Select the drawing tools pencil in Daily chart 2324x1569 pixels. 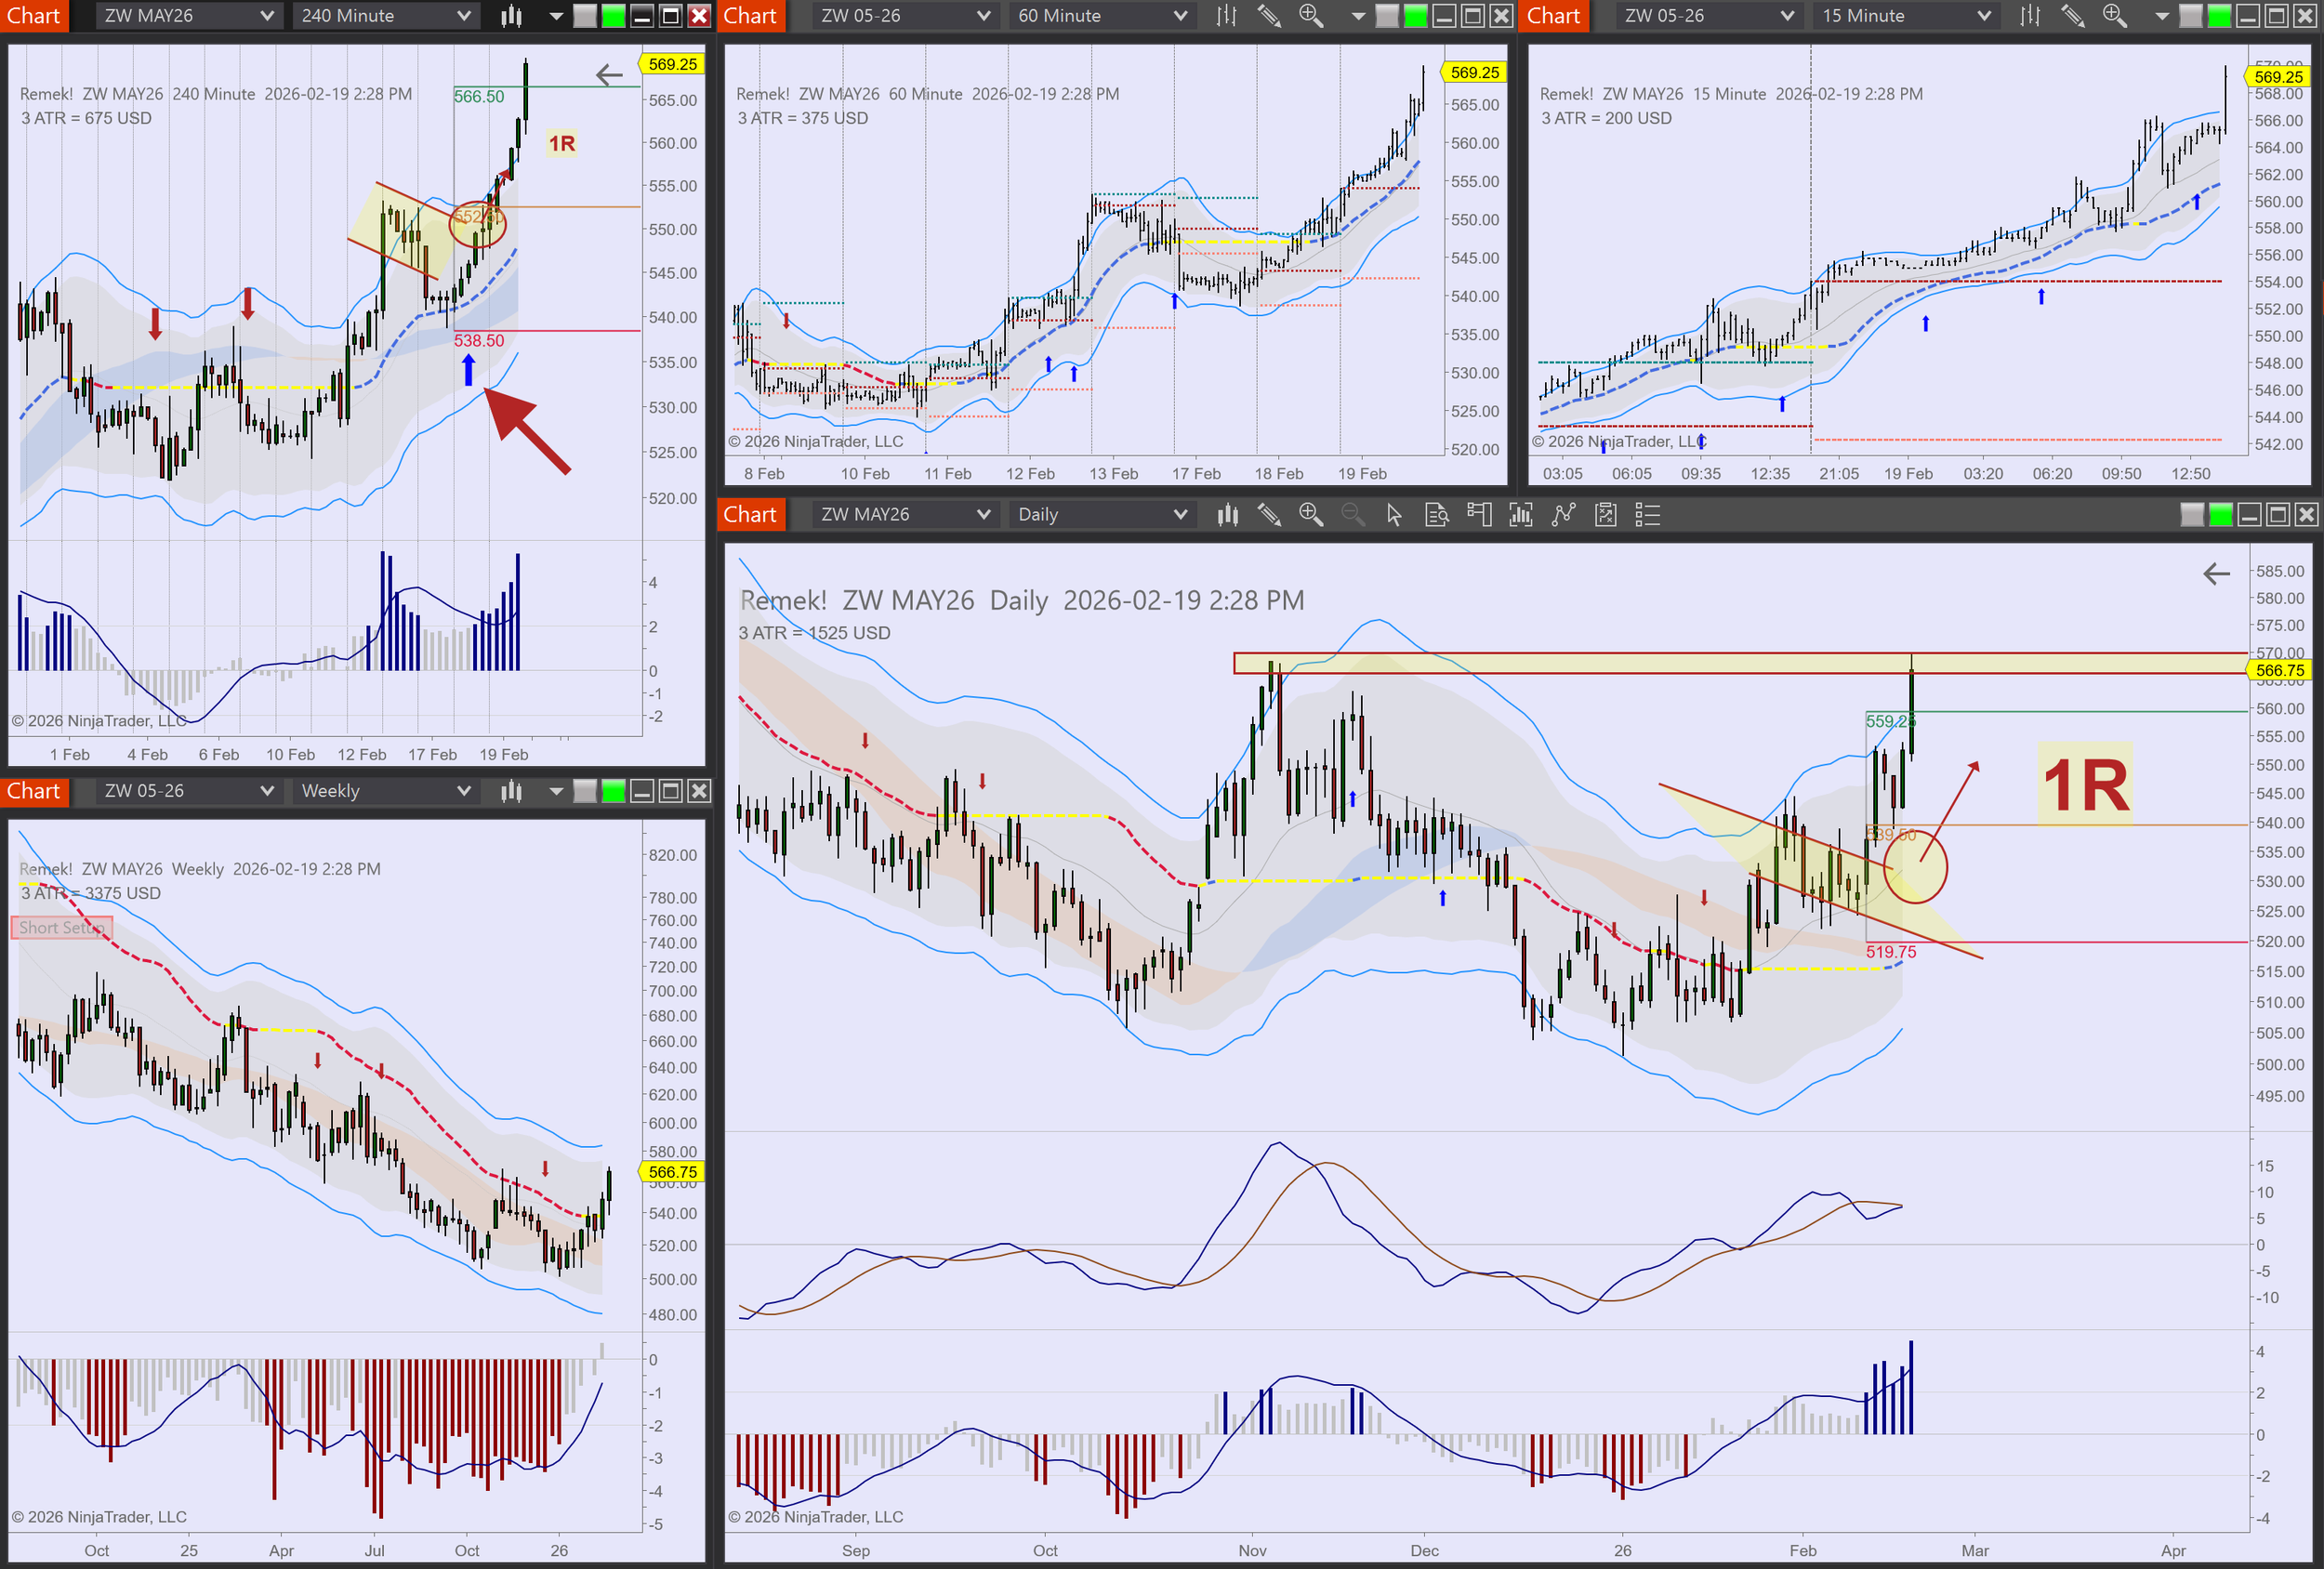1269,515
